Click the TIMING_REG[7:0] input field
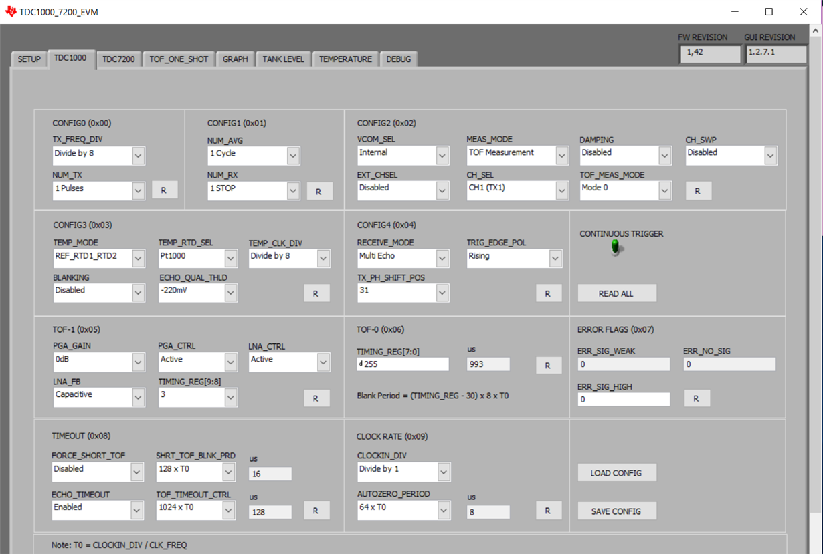The width and height of the screenshot is (823, 554). [x=403, y=364]
